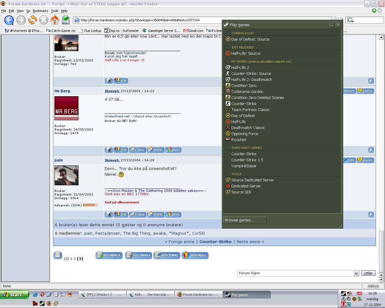Screen dimensions: 385x308
Task: Reload the page with the Refresh icon
Action: 32,20
